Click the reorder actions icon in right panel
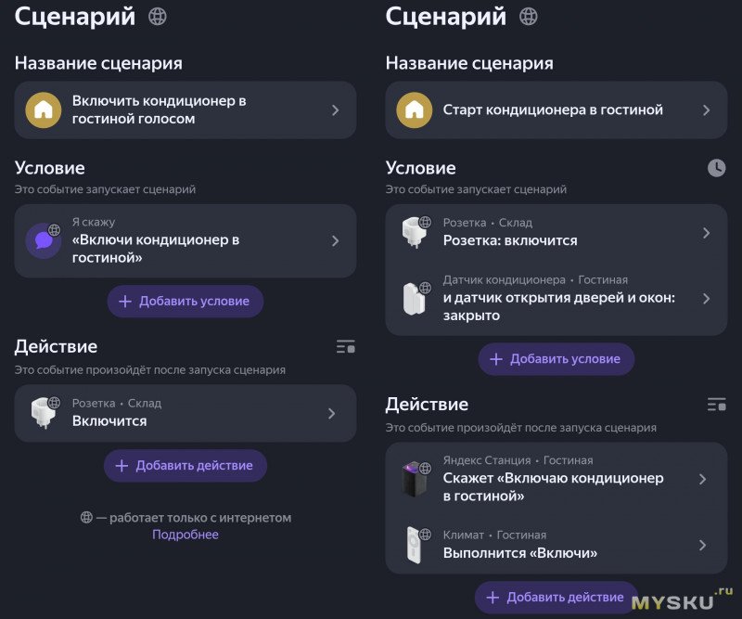 click(716, 405)
